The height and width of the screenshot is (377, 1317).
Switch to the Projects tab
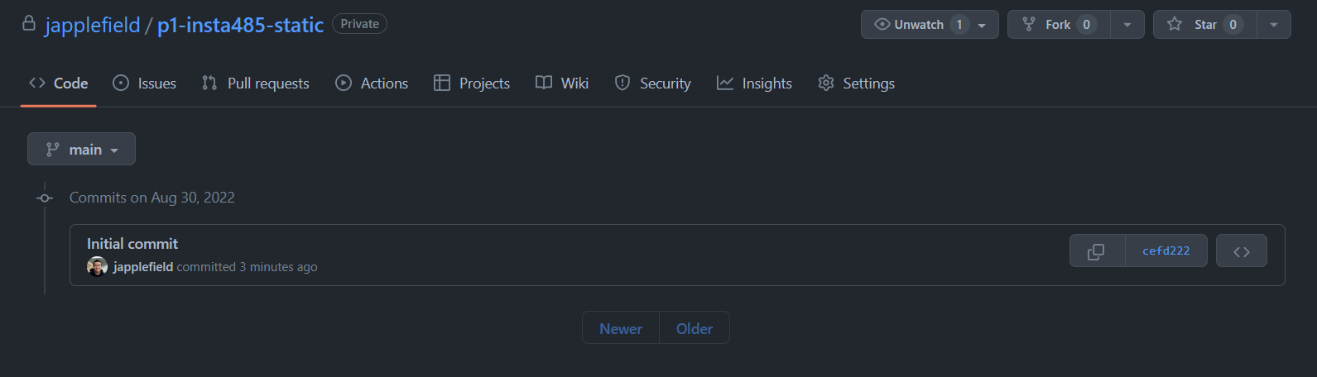pyautogui.click(x=472, y=84)
